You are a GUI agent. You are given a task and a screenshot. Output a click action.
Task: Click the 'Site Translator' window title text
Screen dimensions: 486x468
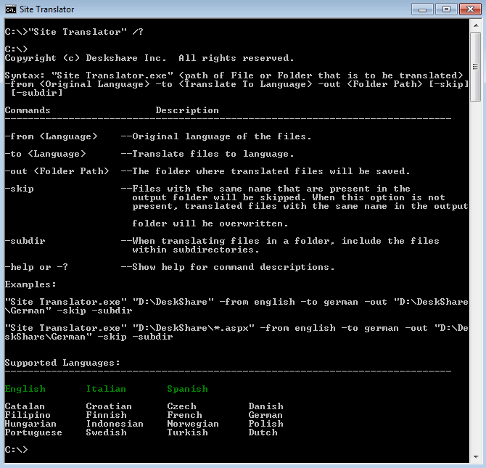(x=47, y=9)
